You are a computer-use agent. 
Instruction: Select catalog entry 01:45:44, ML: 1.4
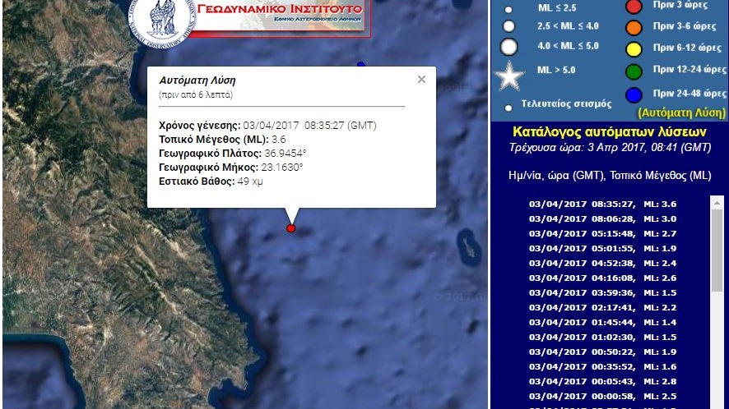coord(602,323)
